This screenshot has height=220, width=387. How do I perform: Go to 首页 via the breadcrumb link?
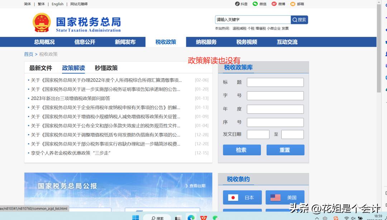tap(28, 54)
